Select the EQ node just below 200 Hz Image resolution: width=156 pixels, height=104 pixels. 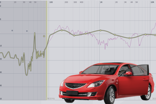[x=62, y=30]
